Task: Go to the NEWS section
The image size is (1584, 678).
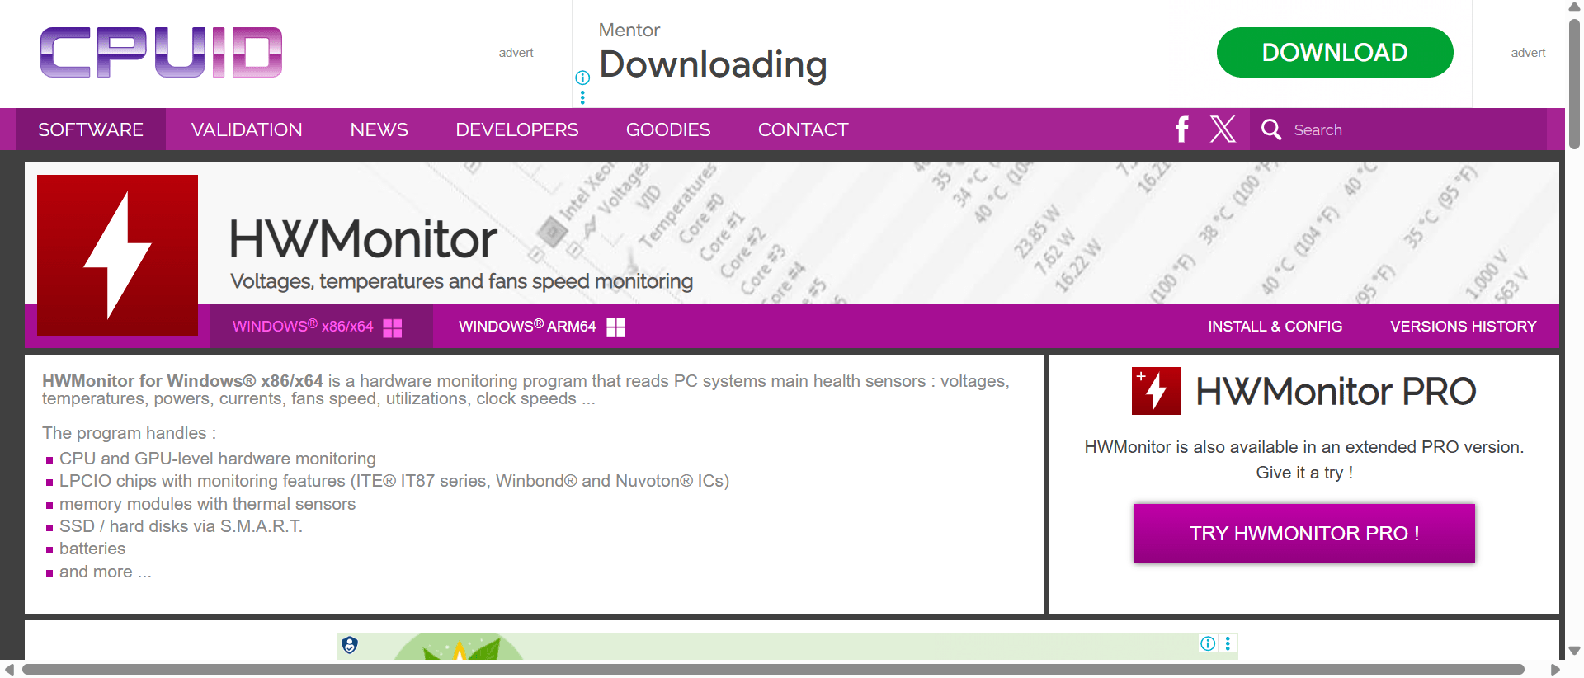Action: (379, 129)
